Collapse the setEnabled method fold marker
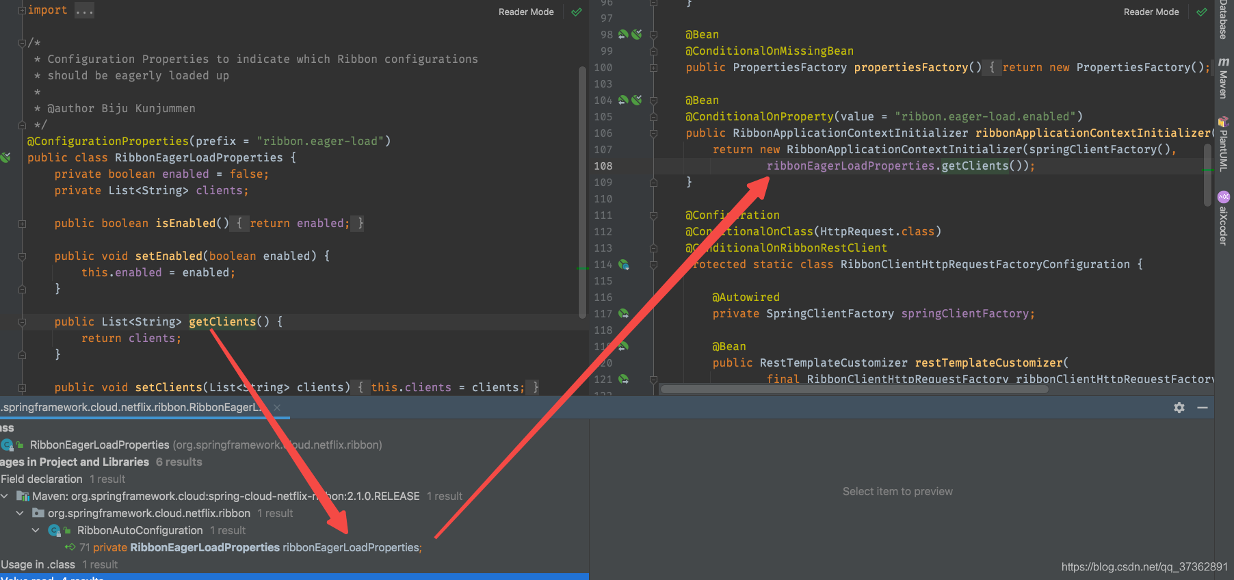Image resolution: width=1234 pixels, height=580 pixels. coord(22,256)
